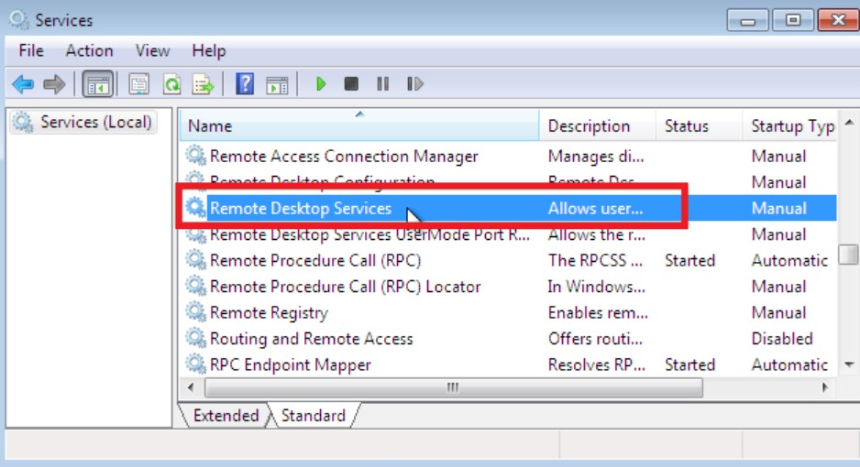Click the vertical scrollbar down arrow
Screen dimensions: 860x467
848,364
